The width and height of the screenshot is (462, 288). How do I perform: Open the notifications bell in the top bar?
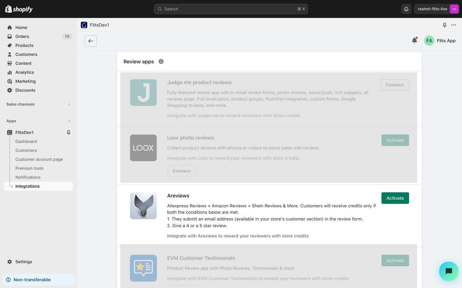(406, 9)
